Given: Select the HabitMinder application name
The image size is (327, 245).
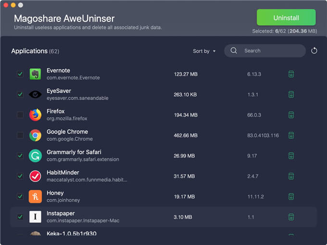Looking at the screenshot, I should tap(63, 172).
